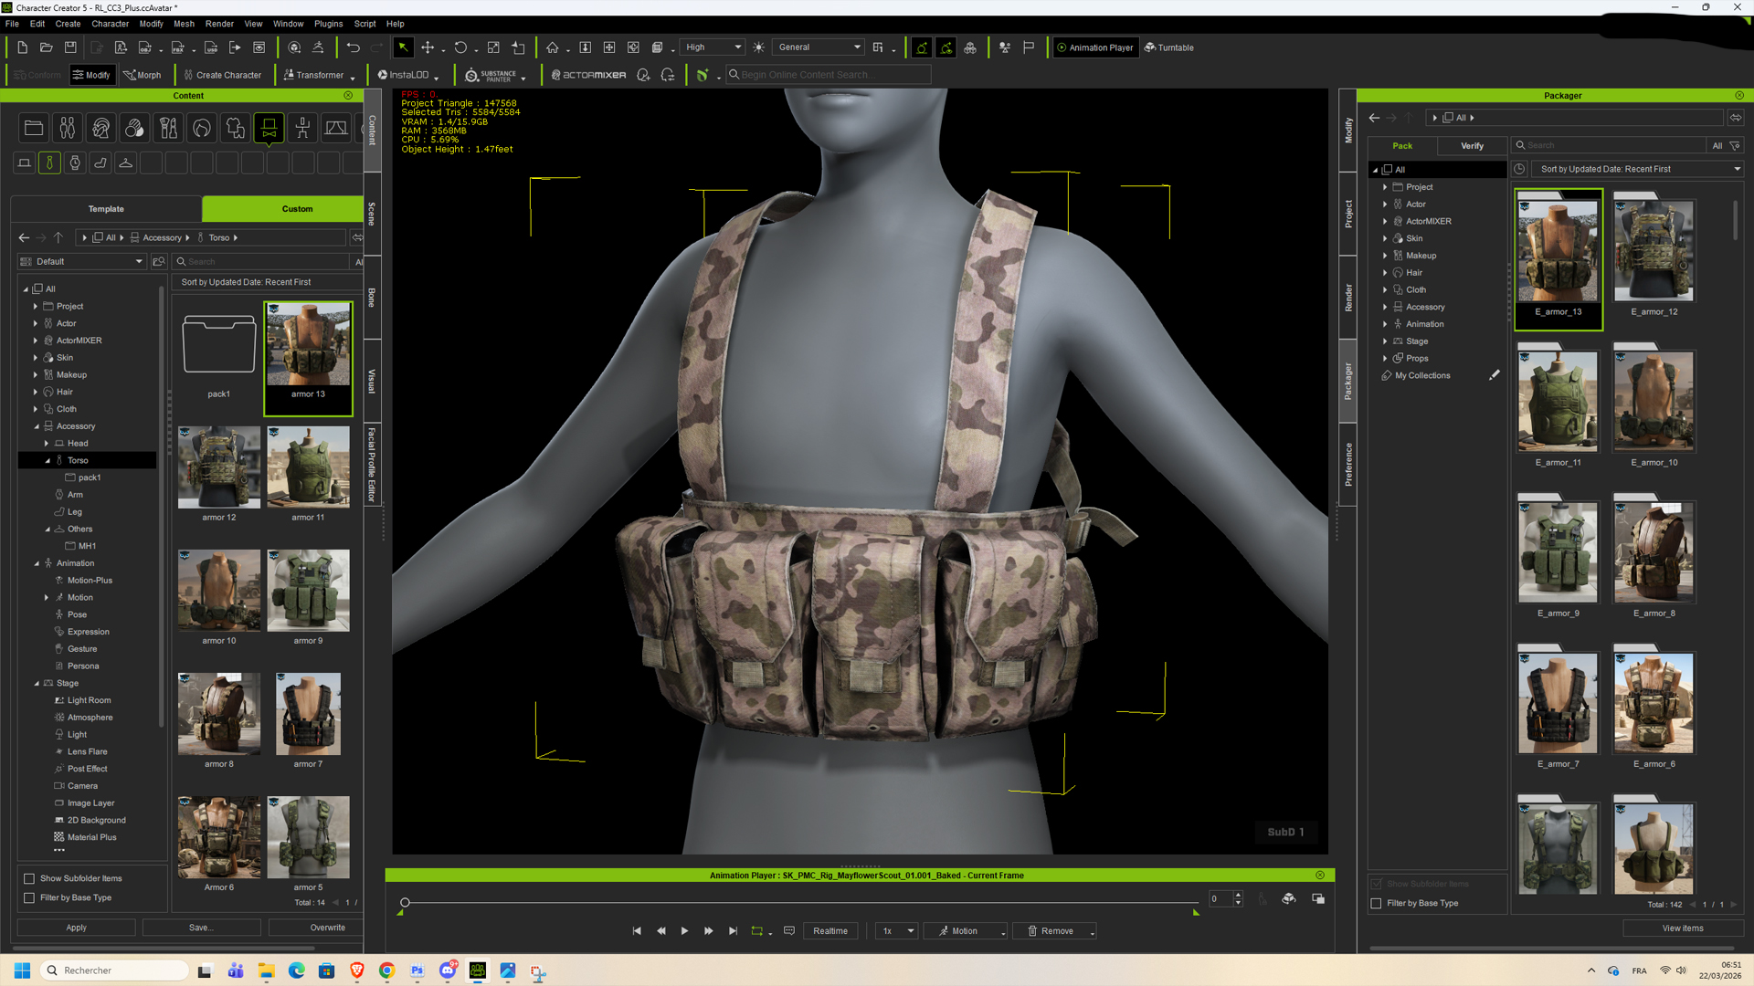Open the 1x playback speed dropdown
The image size is (1754, 986).
pyautogui.click(x=897, y=931)
